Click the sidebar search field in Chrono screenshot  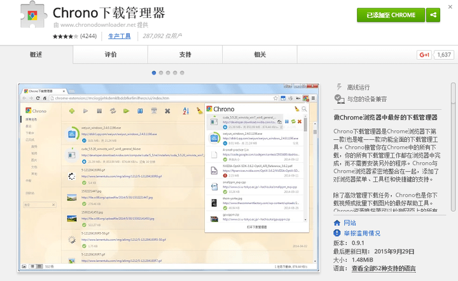[x=39, y=205]
